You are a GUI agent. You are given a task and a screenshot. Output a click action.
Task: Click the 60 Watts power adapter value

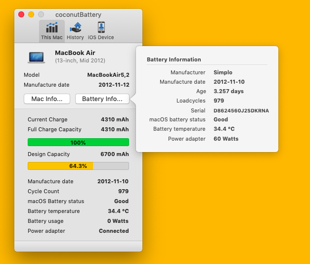226,139
